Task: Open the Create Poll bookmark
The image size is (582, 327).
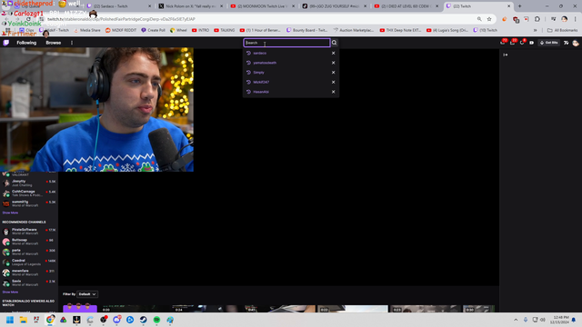Action: tap(154, 30)
